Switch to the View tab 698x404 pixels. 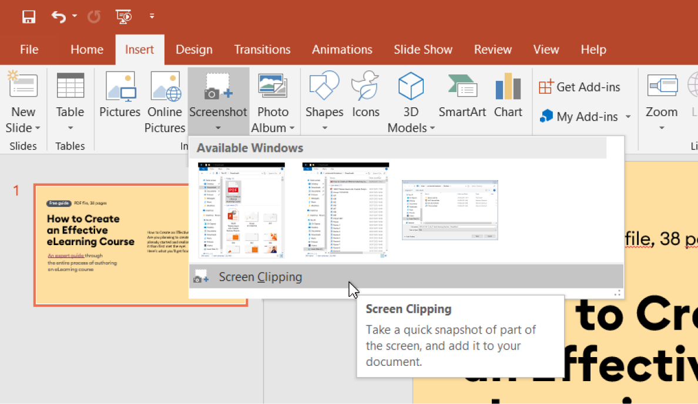(x=546, y=49)
